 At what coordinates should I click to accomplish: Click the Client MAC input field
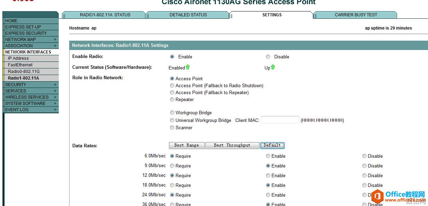tap(280, 120)
